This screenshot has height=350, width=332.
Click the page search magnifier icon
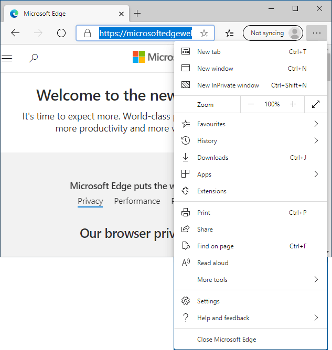[x=34, y=58]
